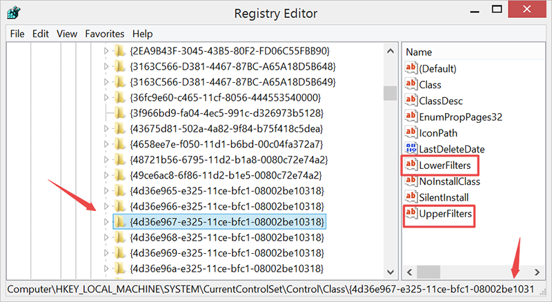552x302 pixels.
Task: Expand the {4d36e968-e325-11ce-bfc1-08002be10318} key
Action: [106, 238]
